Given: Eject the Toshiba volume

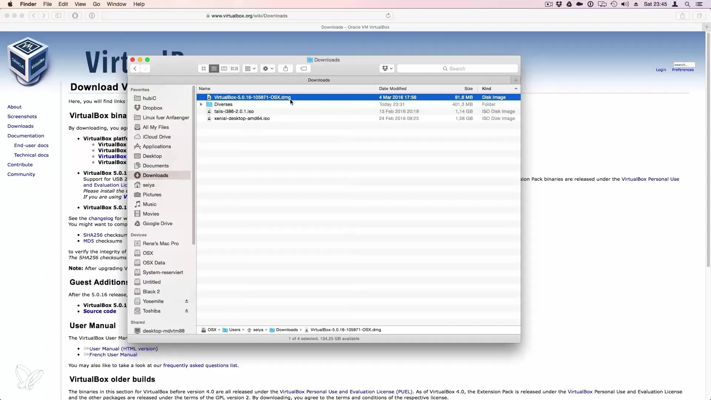Looking at the screenshot, I should point(187,311).
